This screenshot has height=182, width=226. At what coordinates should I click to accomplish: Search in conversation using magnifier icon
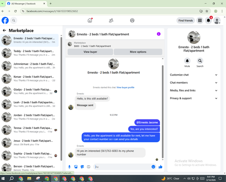pos(200,61)
